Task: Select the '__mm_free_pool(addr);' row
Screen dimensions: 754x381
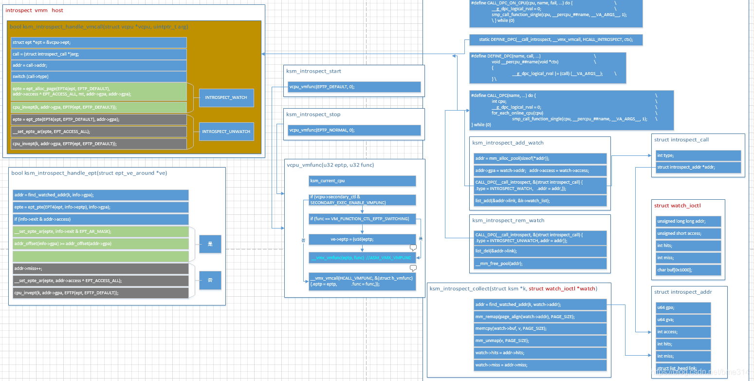Action: coord(540,264)
